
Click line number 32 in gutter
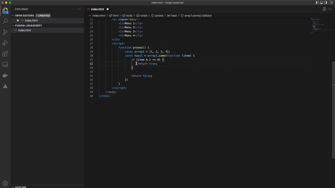tap(92, 64)
